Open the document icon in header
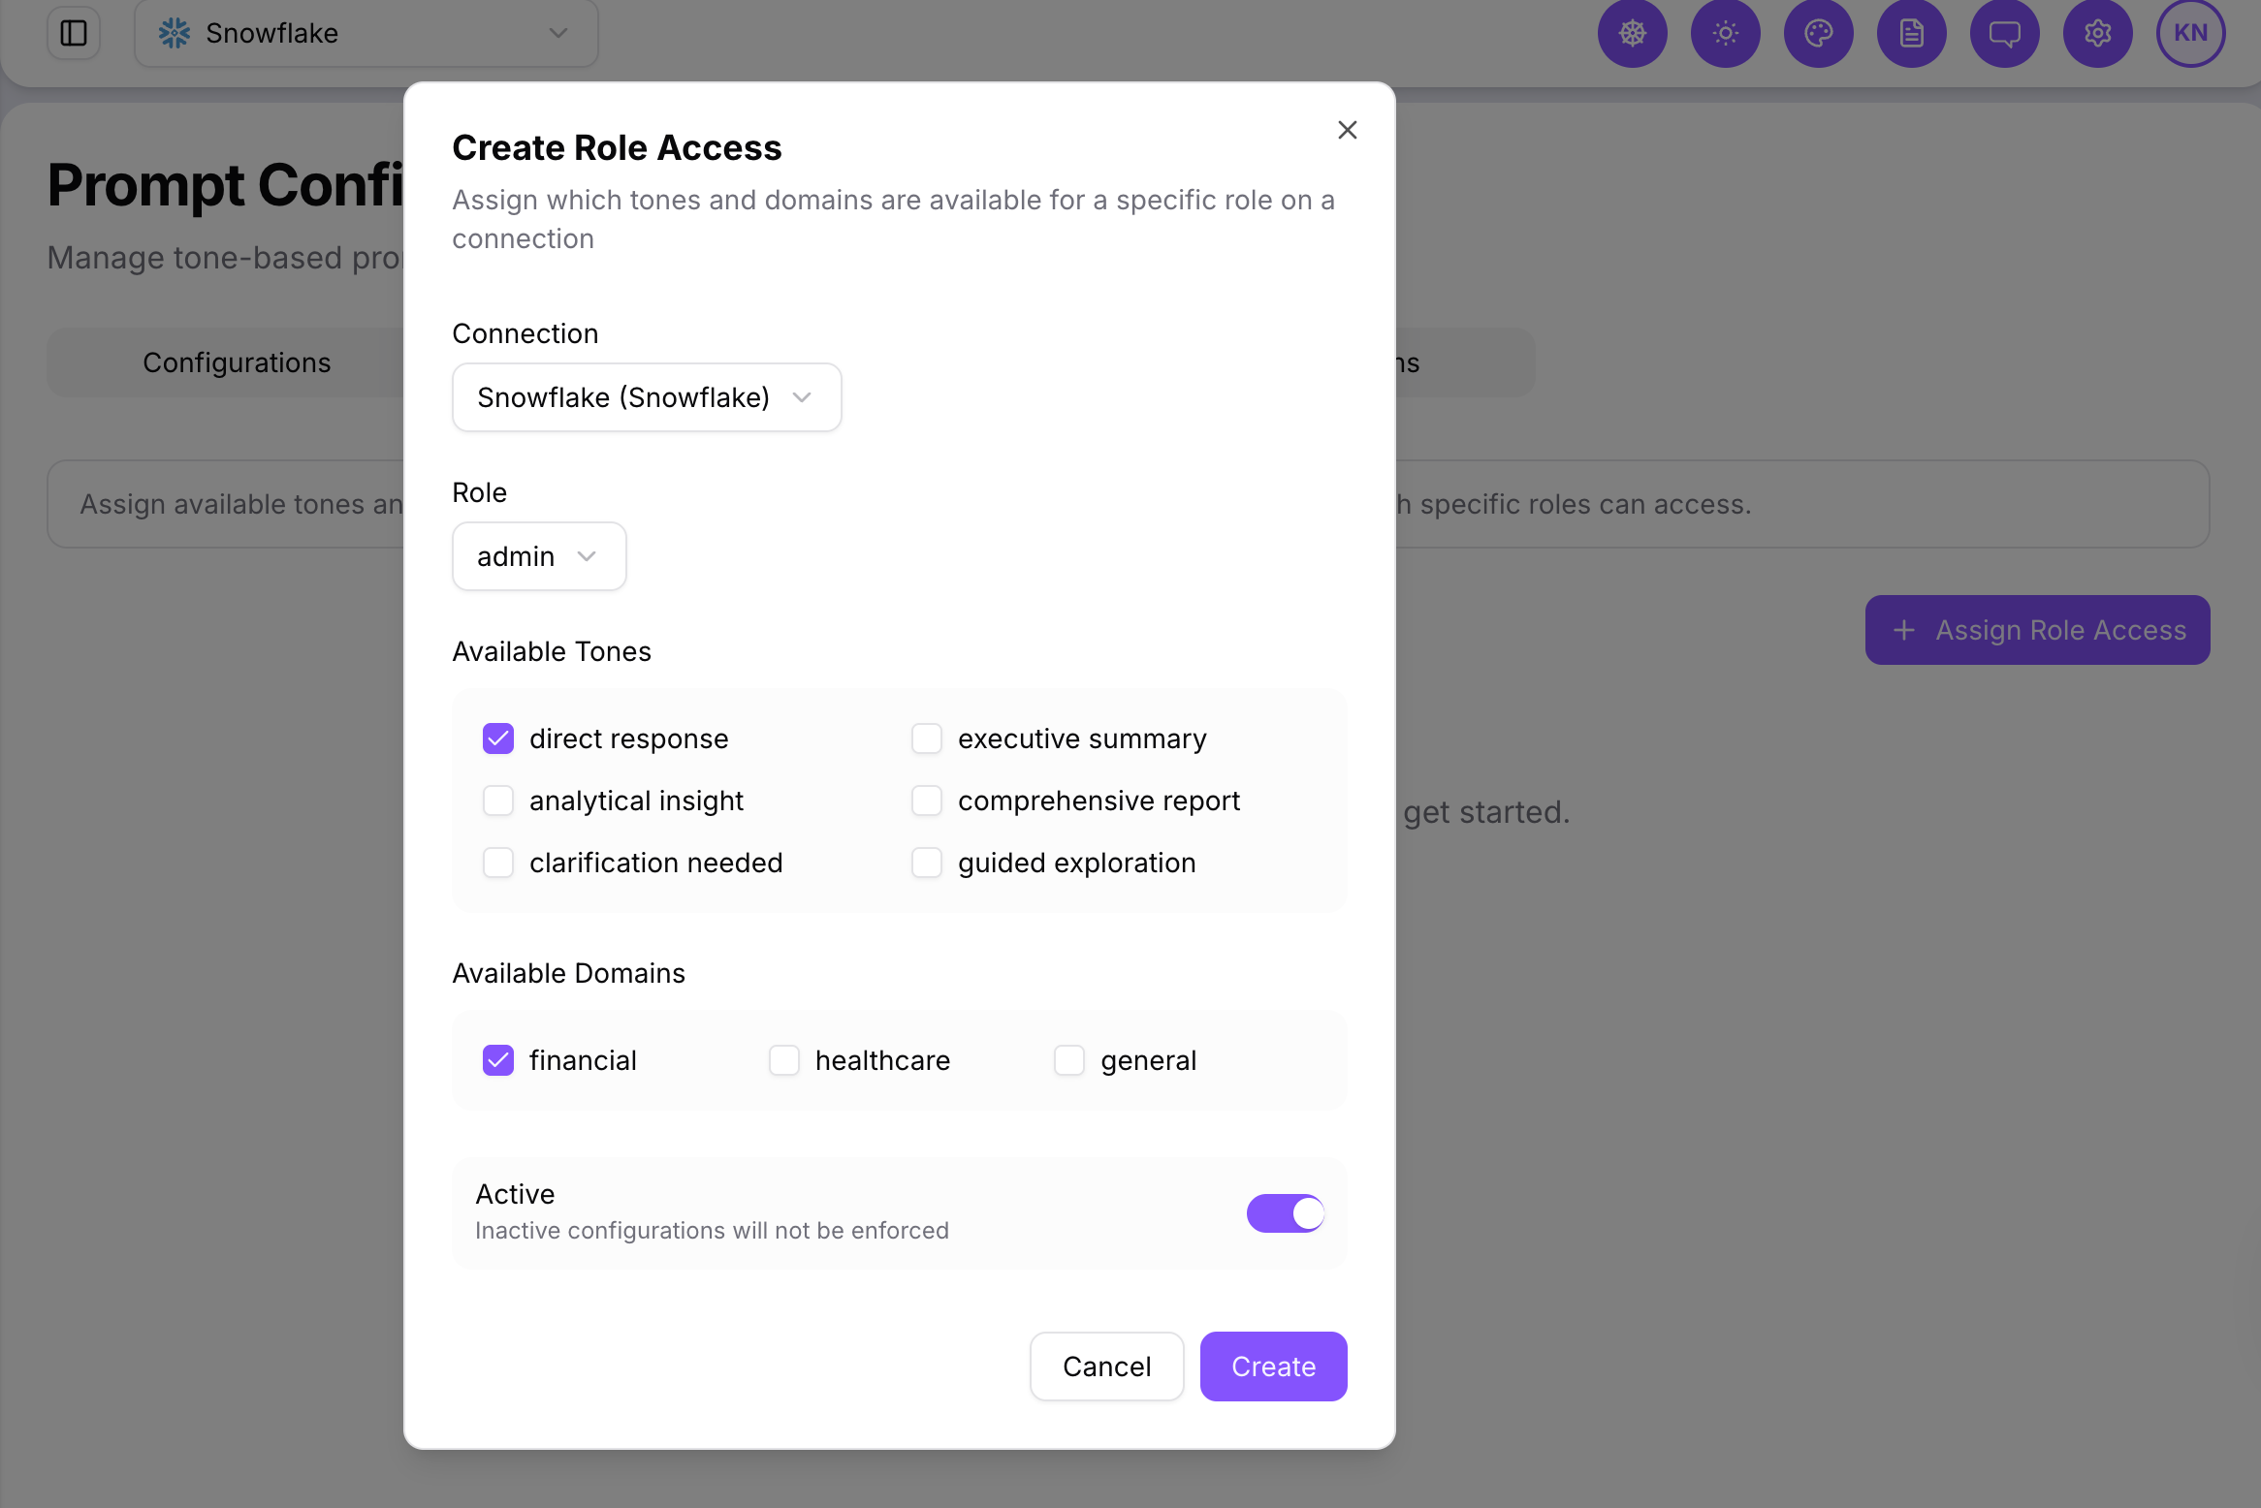 (1912, 33)
